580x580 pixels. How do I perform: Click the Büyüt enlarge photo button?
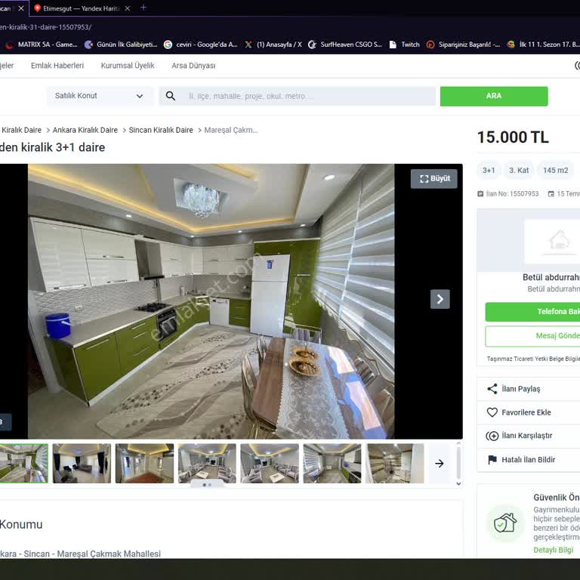434,179
